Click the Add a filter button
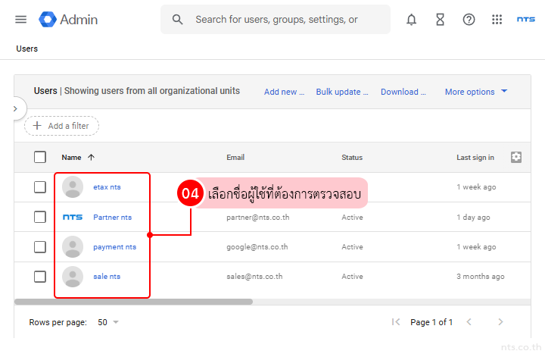The image size is (545, 354). (x=62, y=126)
